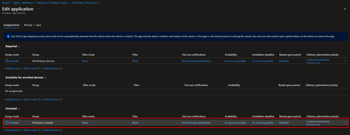Show info next to Available for enrolled devices
This screenshot has width=350, height=135.
tap(45, 78)
